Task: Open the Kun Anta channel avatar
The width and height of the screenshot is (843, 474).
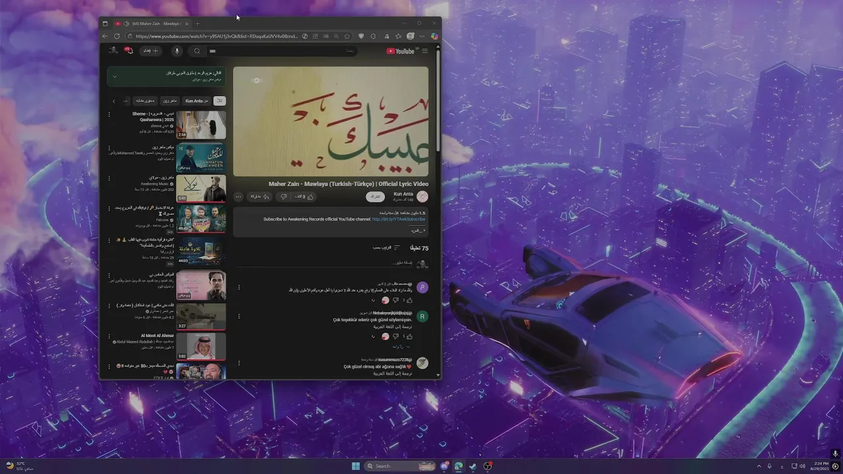Action: [423, 196]
